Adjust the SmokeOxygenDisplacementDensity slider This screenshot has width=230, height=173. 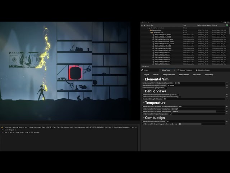click(202, 124)
